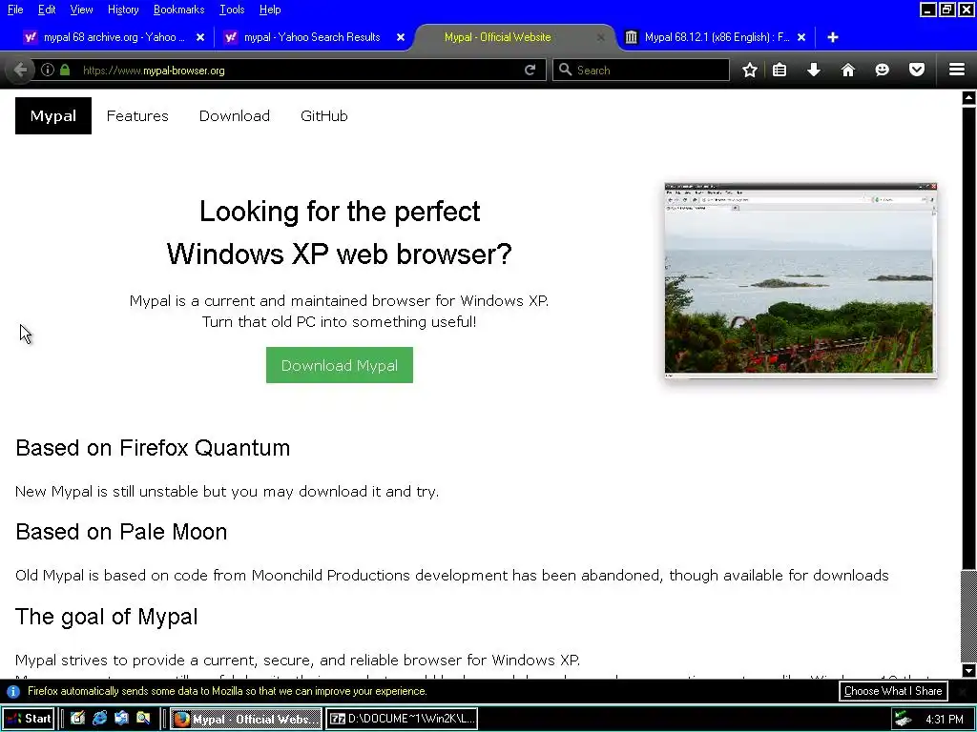
Task: Select Mypal - Official Website taskbar button
Action: [246, 719]
